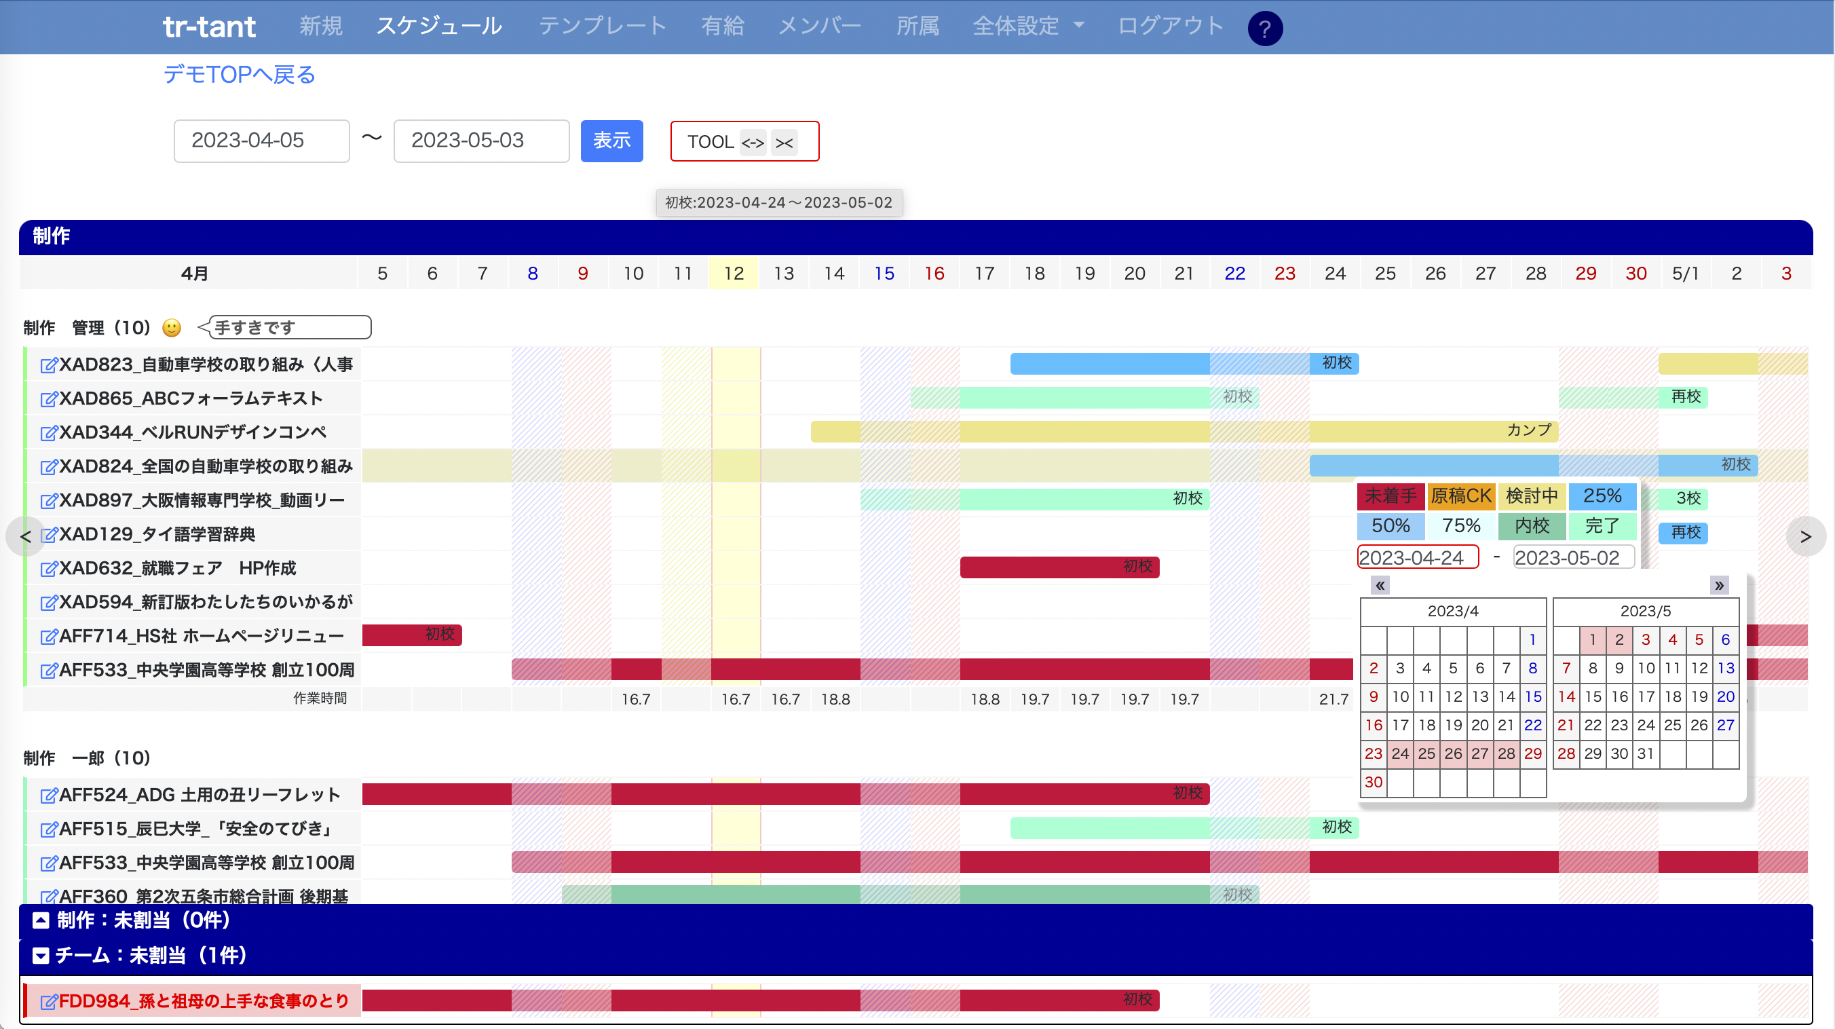
Task: Click the help question mark icon
Action: (1264, 29)
